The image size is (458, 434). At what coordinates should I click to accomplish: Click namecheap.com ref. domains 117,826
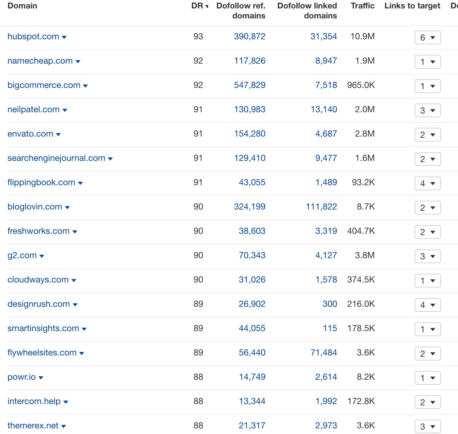[250, 61]
